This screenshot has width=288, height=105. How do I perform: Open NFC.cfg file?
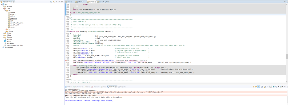coord(9,39)
